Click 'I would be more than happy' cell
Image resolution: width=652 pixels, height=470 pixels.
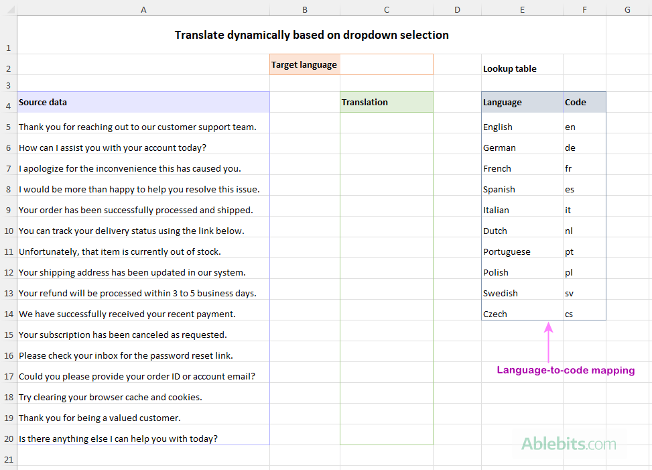pos(143,186)
